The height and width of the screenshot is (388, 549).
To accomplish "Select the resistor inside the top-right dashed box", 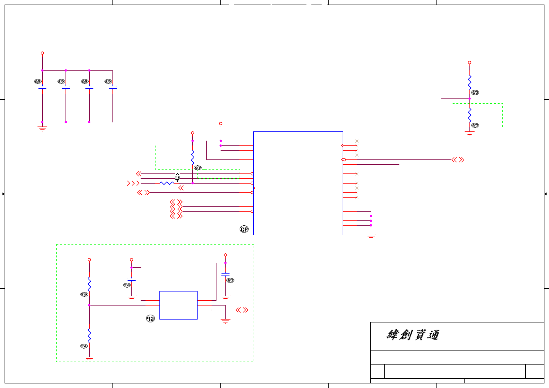I will pyautogui.click(x=469, y=115).
